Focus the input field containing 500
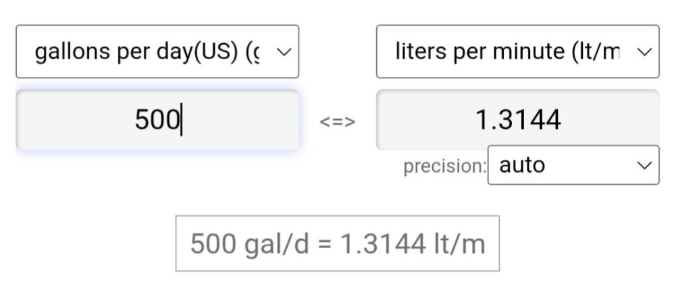The image size is (674, 302). [157, 121]
